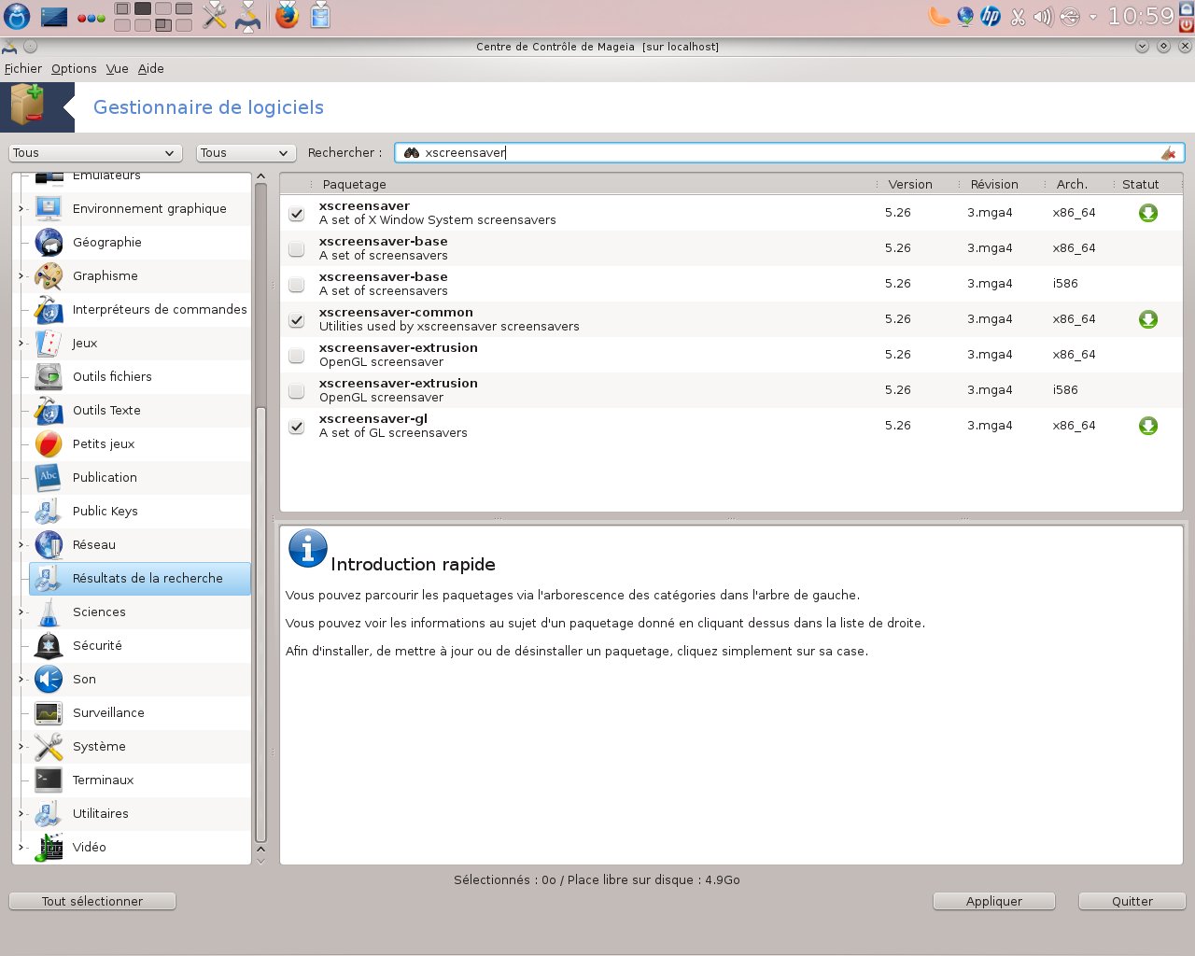Expand the Système category arrow
Screen dimensions: 1195x956
click(21, 747)
